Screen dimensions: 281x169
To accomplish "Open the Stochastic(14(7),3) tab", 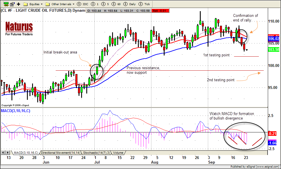I will (x=96, y=153).
